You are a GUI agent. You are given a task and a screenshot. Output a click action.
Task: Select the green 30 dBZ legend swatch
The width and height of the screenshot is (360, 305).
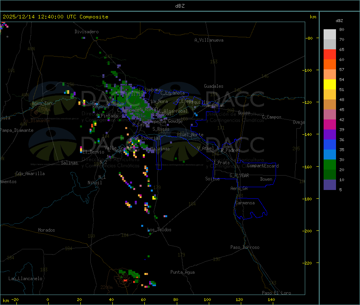[330, 164]
